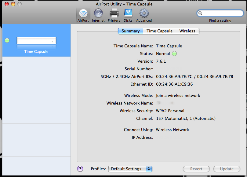Switch to the Wireless tab
The image size is (247, 177).
pos(187,31)
